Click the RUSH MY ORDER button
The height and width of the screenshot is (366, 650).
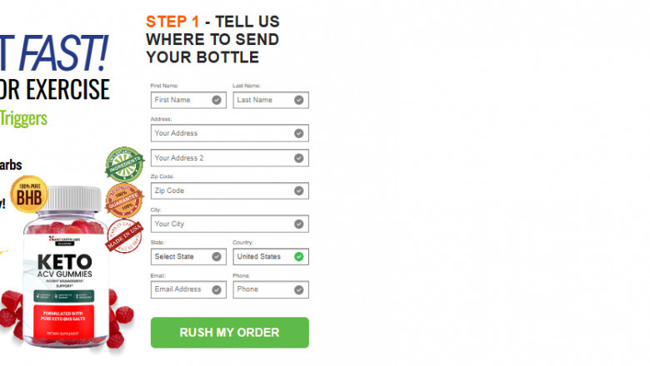230,333
